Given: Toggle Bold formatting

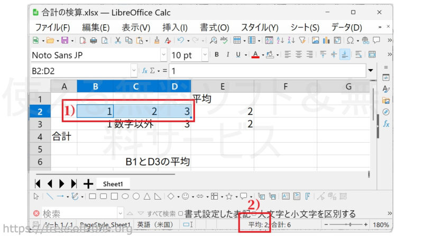Looking at the screenshot, I should (217, 55).
